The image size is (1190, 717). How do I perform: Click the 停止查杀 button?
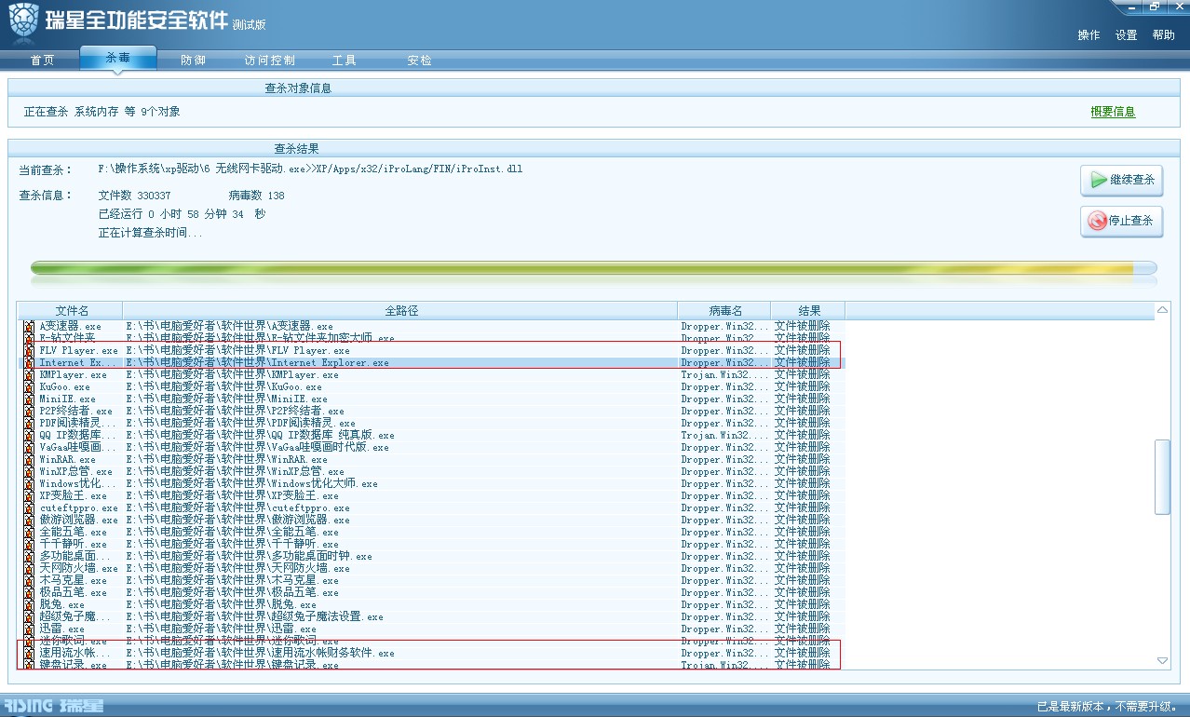(x=1122, y=221)
